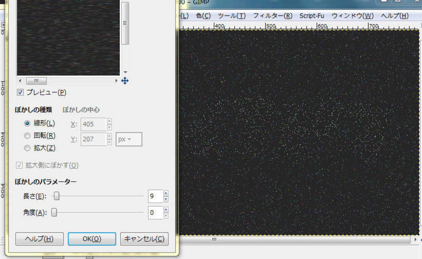422x259 pixels.
Task: Click the preview navigation cross-arrows icon
Action: 125,81
